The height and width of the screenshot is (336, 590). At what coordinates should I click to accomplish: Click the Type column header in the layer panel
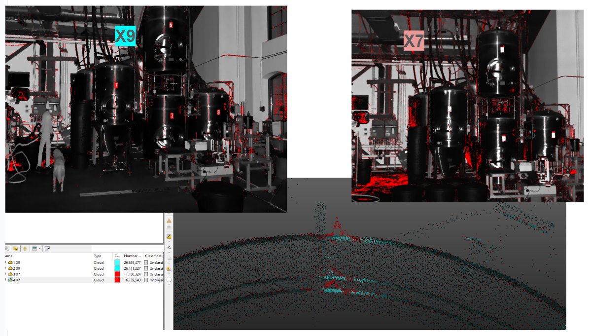[97, 256]
